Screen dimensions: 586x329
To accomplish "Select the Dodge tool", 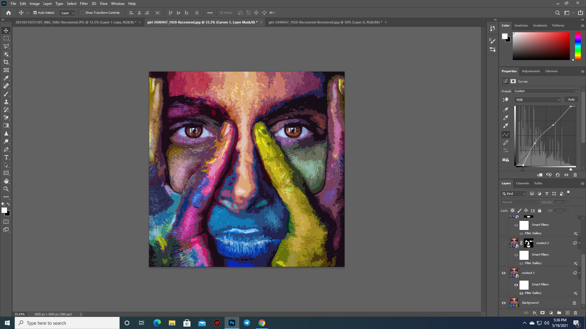I will point(6,141).
